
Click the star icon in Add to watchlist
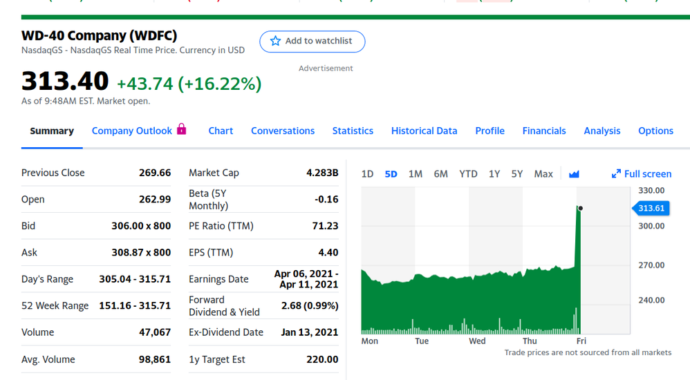coord(275,41)
